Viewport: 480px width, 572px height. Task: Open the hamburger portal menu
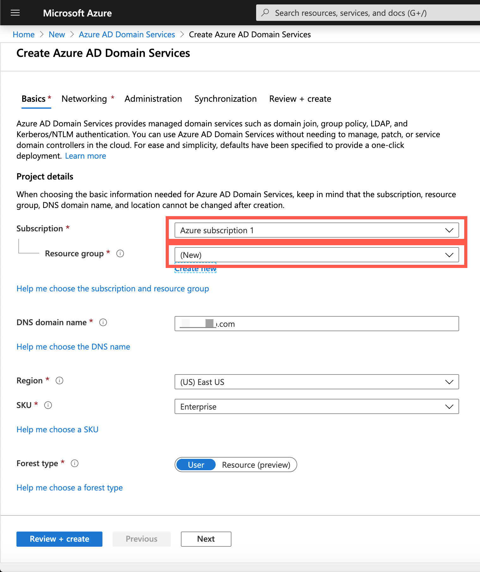click(15, 13)
